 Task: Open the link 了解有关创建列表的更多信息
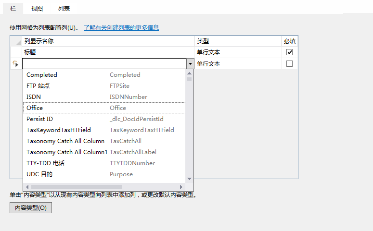point(121,28)
